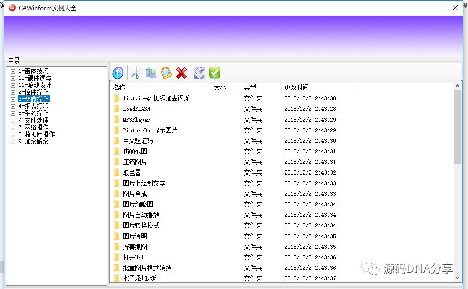Viewport: 468px width, 289px height.
Task: Select 7-网络操作 in directory tree
Action: click(33, 127)
